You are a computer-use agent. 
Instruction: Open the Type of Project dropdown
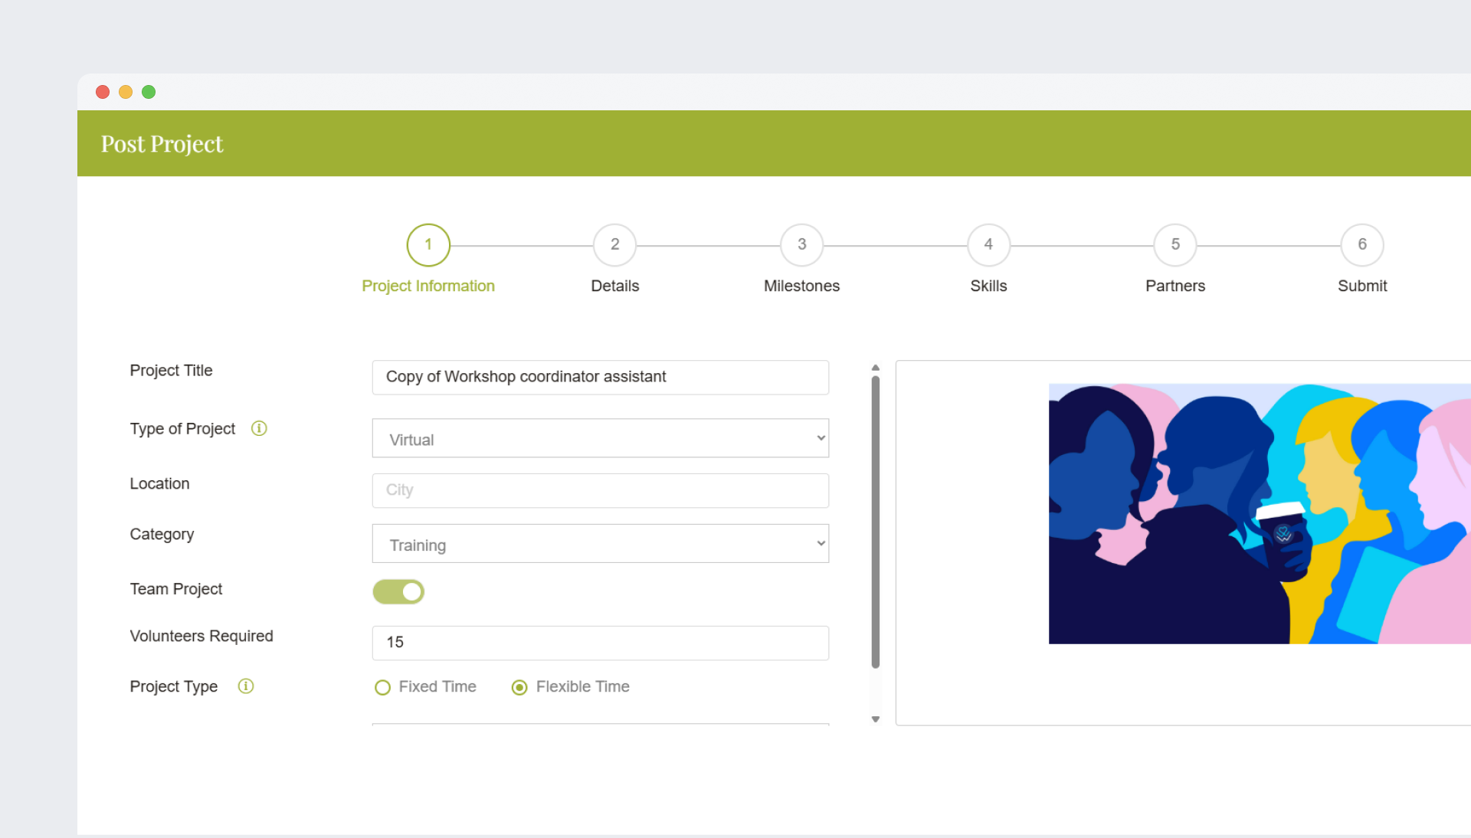(x=600, y=439)
